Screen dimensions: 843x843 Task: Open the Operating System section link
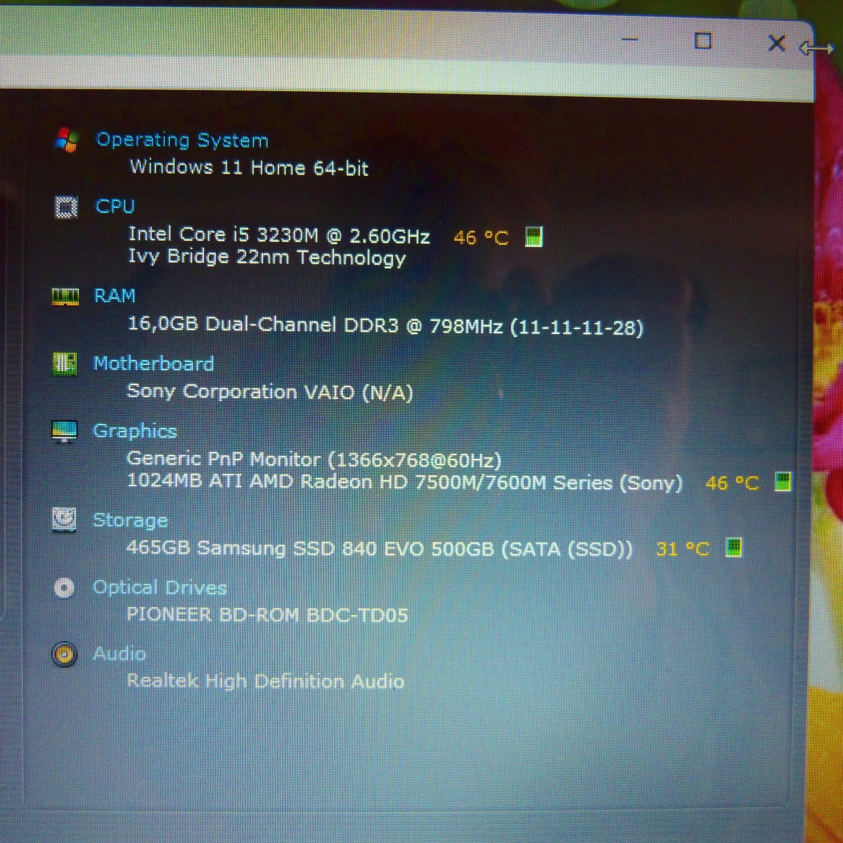tap(182, 141)
